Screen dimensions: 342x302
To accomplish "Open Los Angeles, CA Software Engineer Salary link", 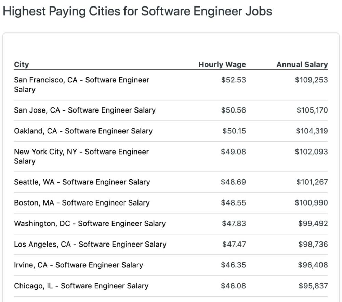I will click(90, 244).
